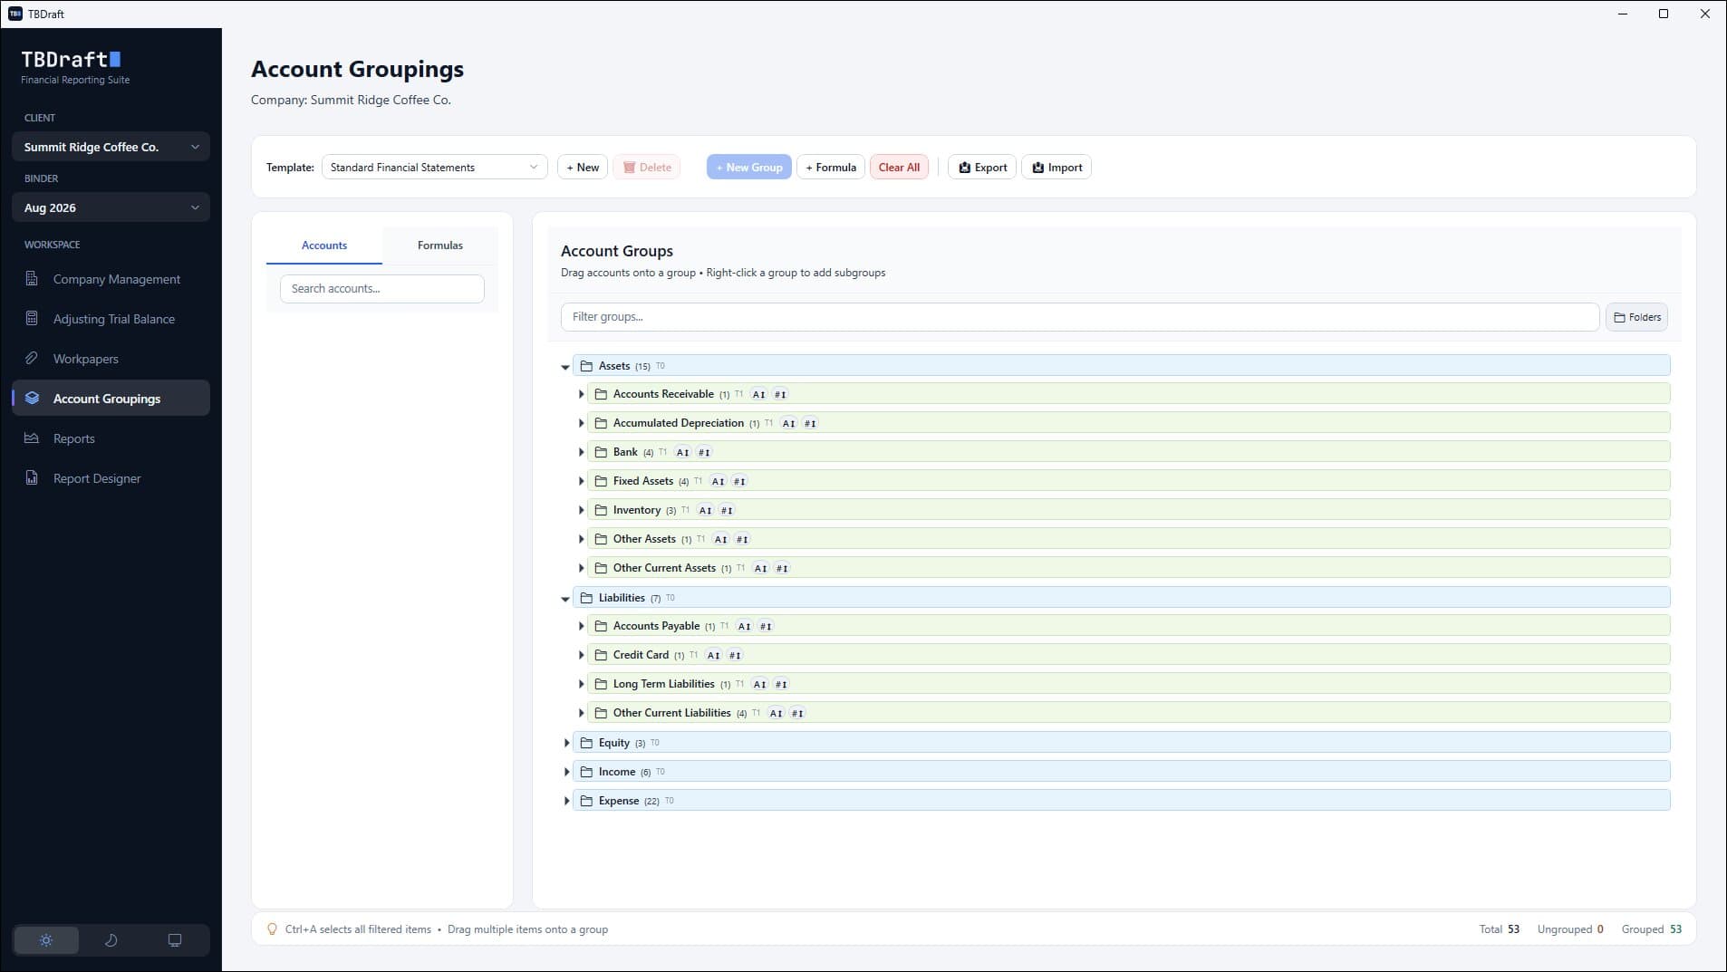Click the Clear All button
This screenshot has width=1727, height=972.
coord(899,167)
